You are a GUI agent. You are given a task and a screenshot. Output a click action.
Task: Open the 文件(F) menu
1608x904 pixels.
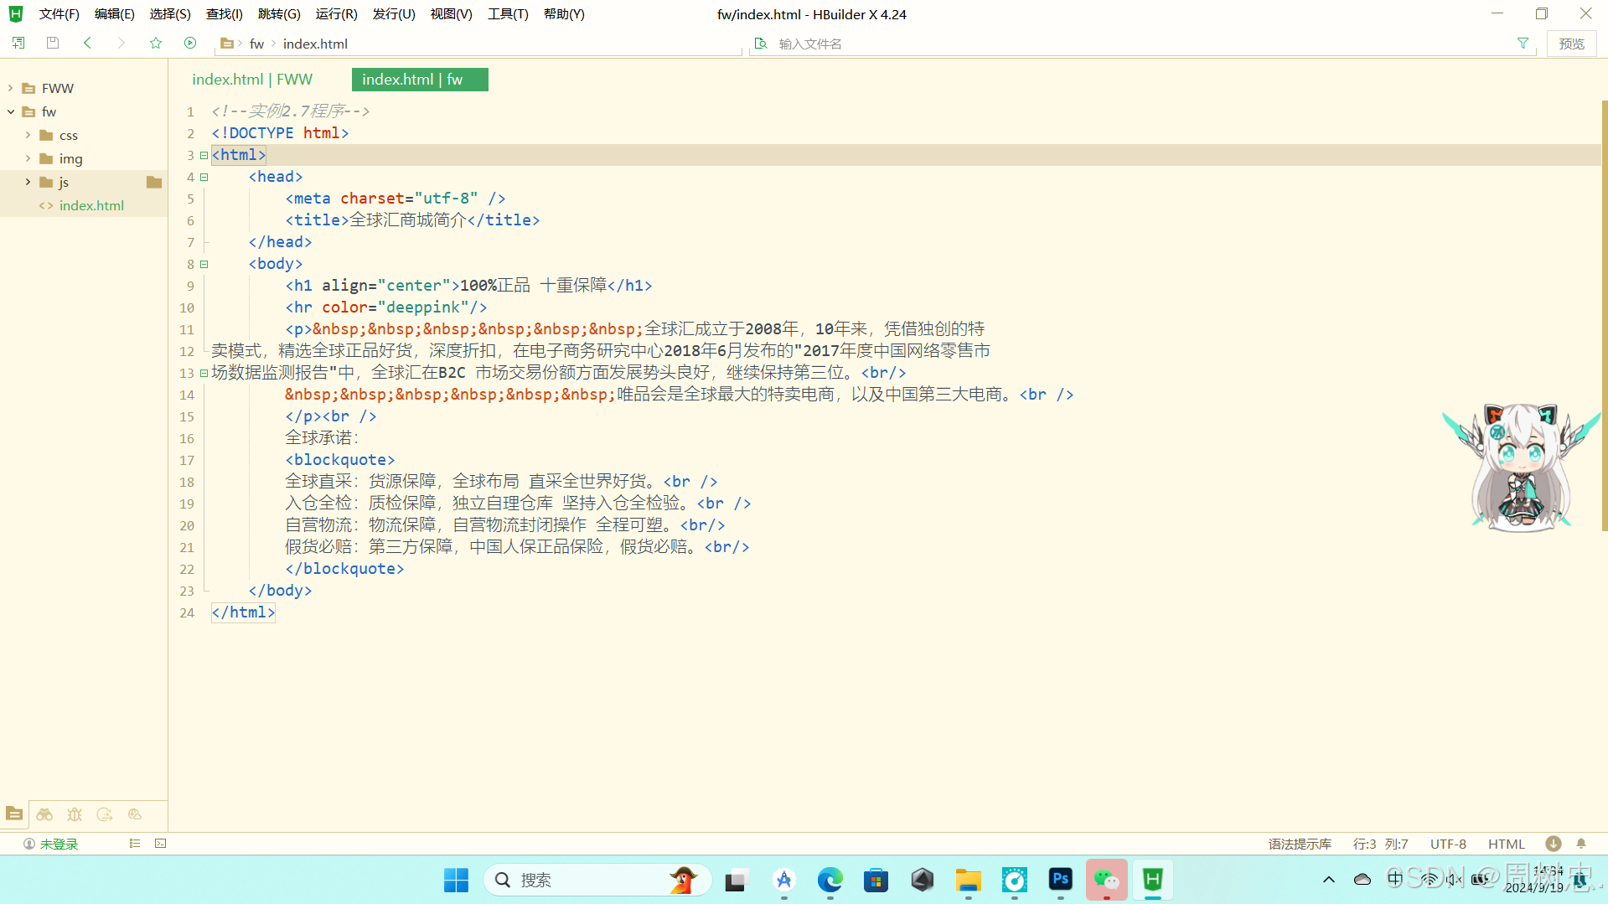pyautogui.click(x=59, y=14)
